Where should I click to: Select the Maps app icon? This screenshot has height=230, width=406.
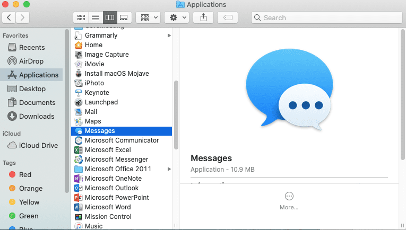pos(79,121)
